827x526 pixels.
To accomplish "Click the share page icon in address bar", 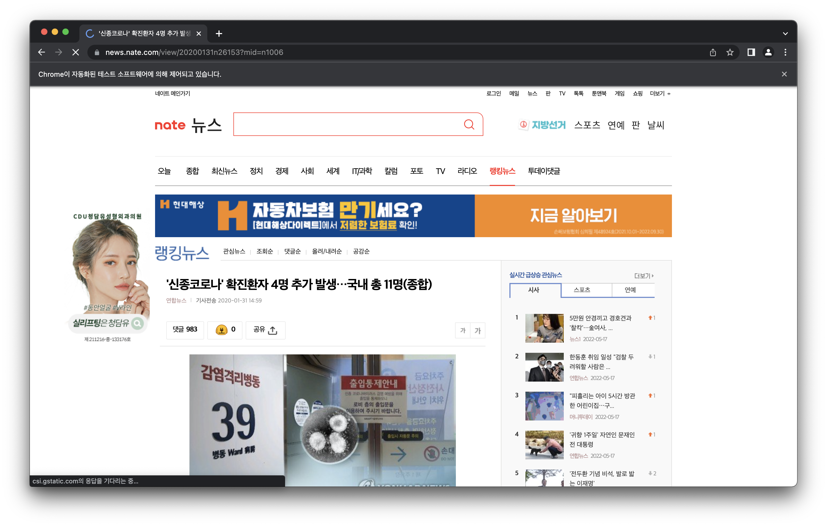I will pos(713,52).
